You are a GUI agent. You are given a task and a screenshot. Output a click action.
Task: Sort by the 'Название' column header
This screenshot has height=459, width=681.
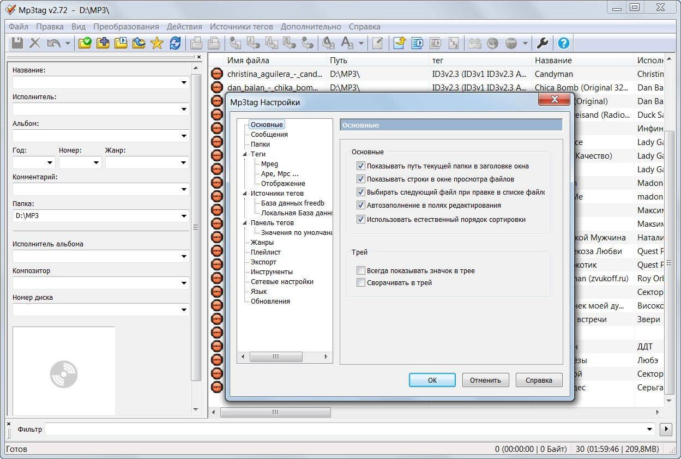(x=582, y=61)
